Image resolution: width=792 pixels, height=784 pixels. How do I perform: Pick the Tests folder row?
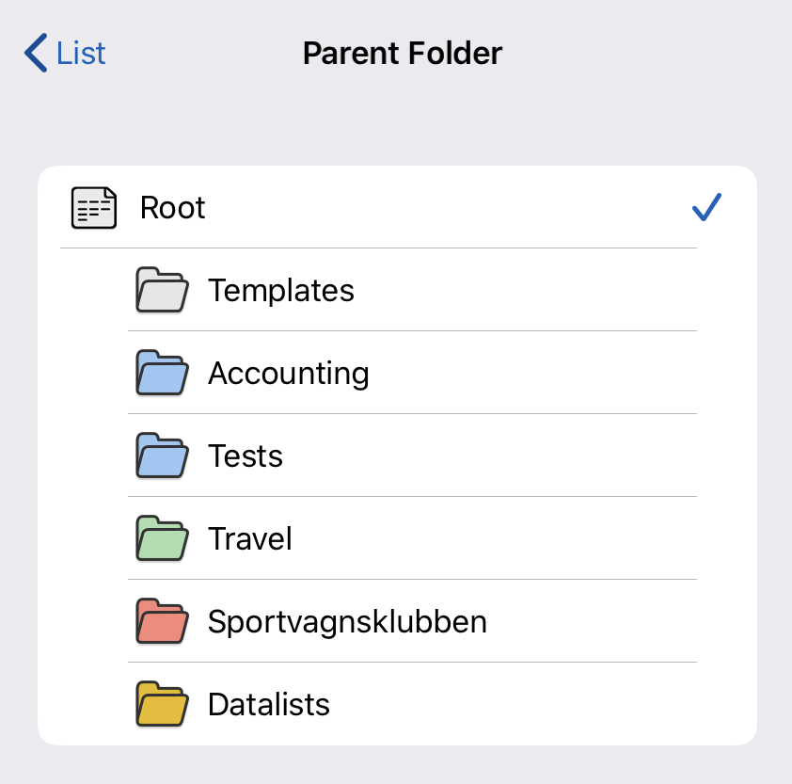click(246, 456)
